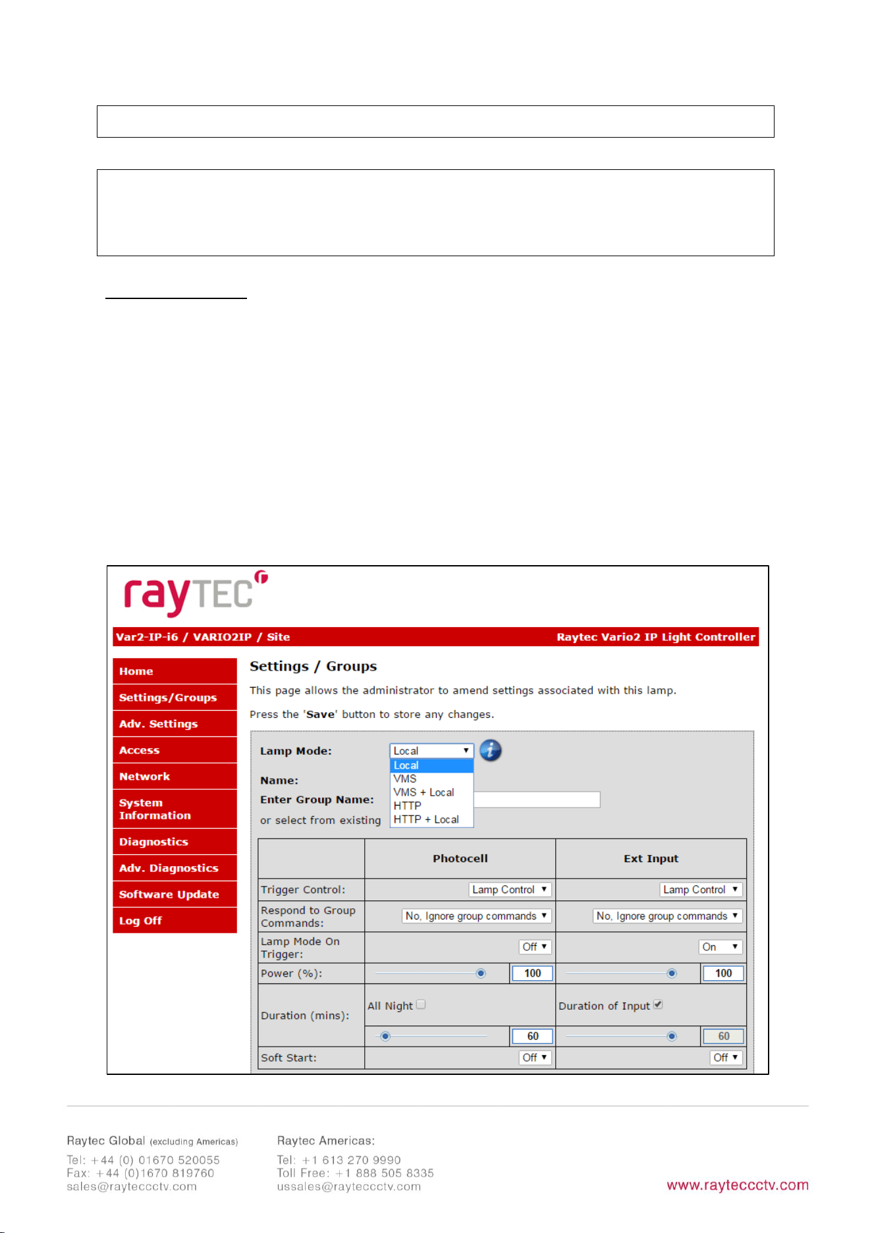Click the 'Trigger Control:' row label
Screen dimensions: 872x1233
(x=303, y=890)
